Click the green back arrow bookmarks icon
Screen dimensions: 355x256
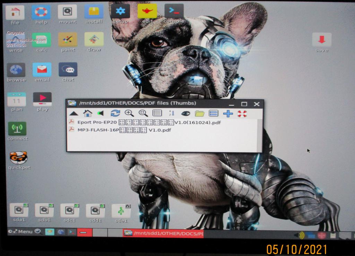[x=101, y=113]
